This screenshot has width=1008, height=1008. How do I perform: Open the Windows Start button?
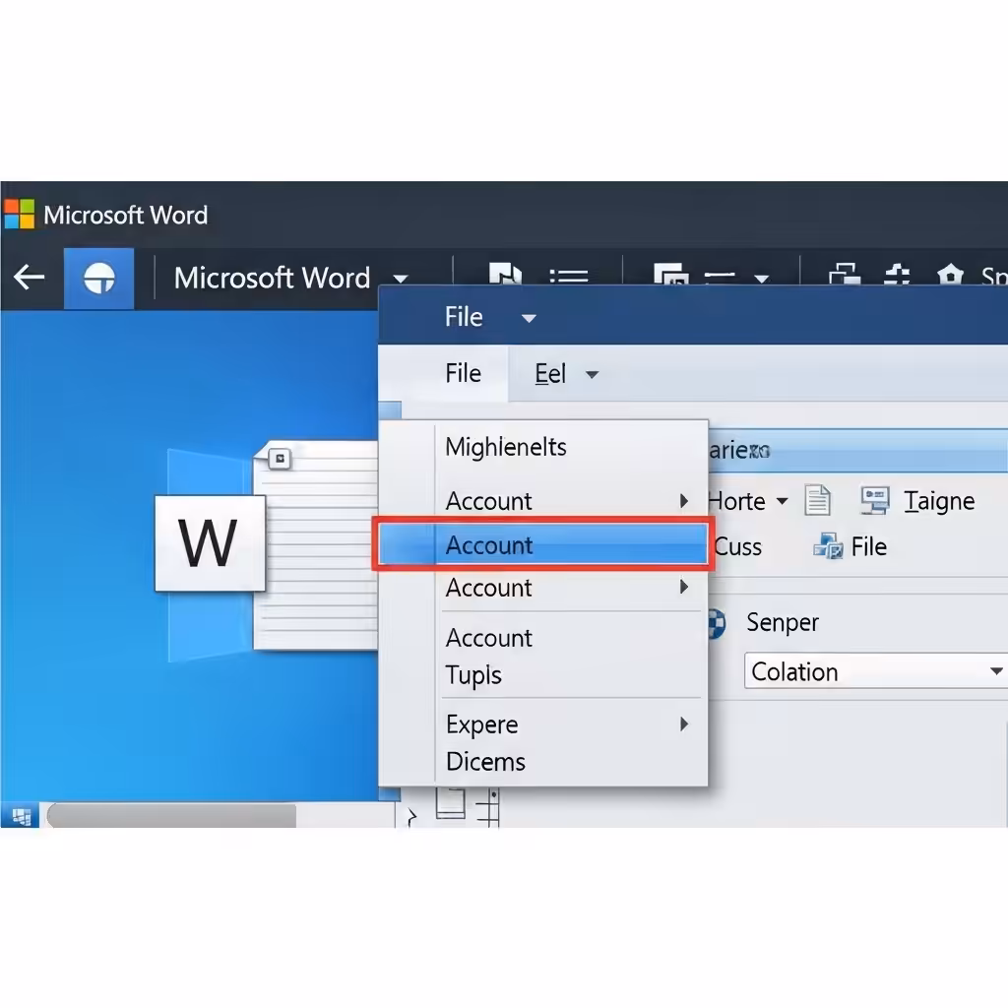(x=21, y=816)
